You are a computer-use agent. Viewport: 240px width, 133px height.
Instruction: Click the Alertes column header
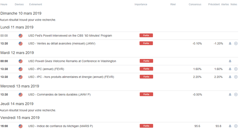(225, 5)
